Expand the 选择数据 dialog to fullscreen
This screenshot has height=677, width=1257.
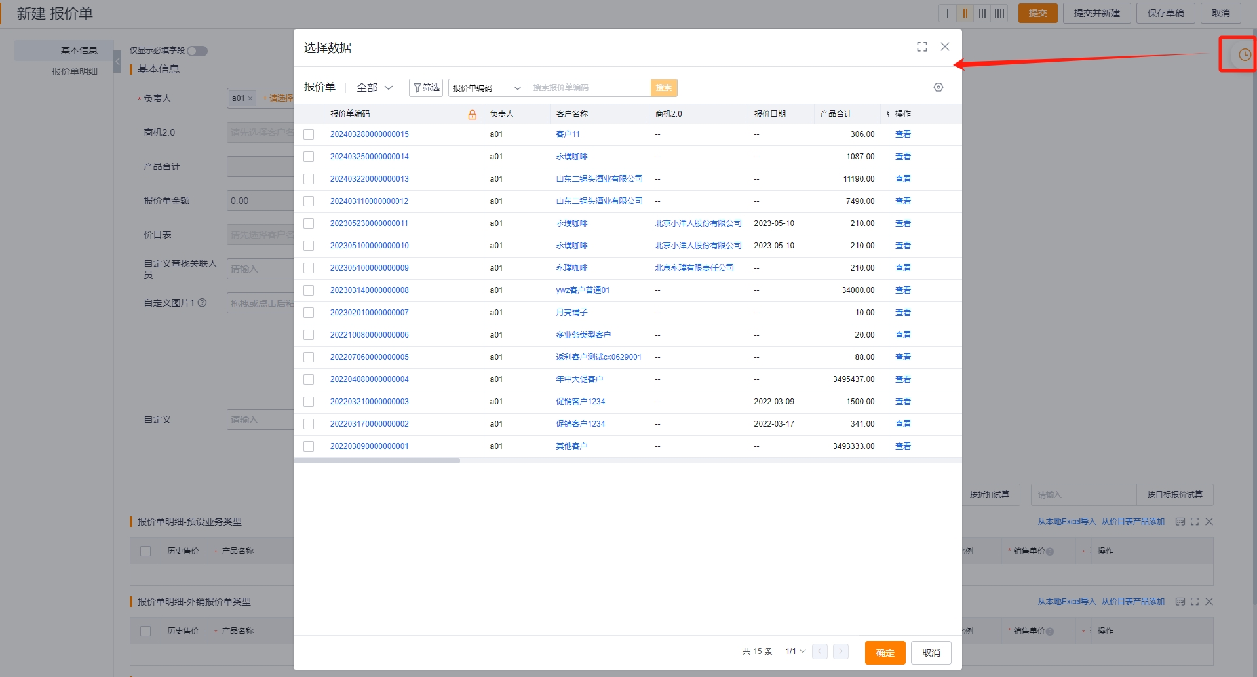tap(921, 47)
